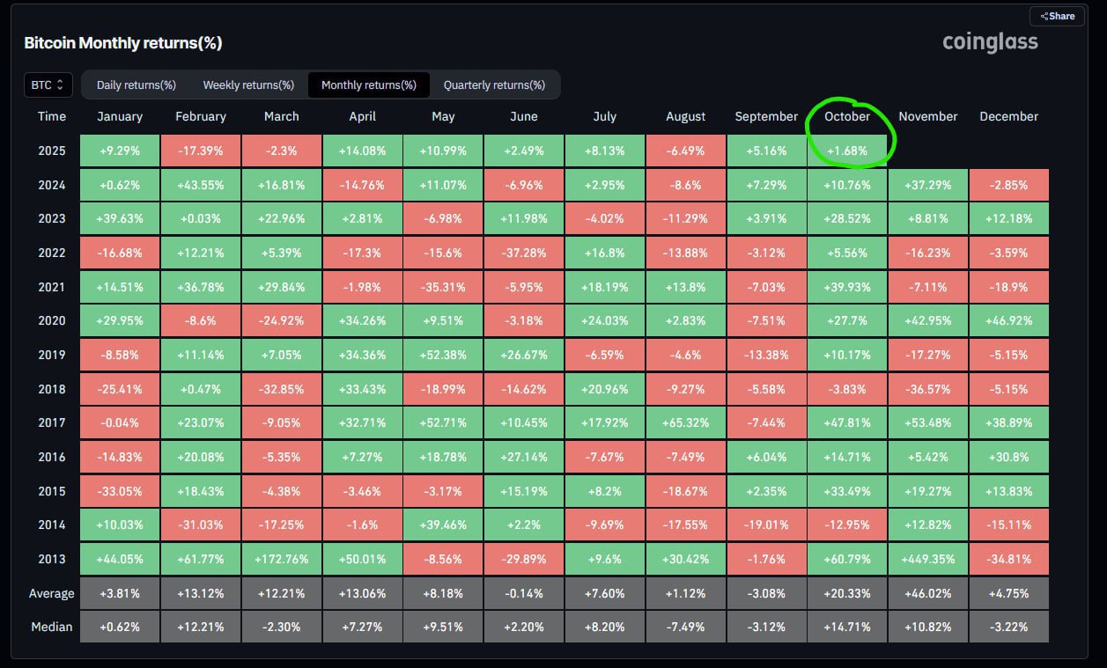Open the BTC coin selector dropdown
The height and width of the screenshot is (668, 1107).
coord(48,84)
